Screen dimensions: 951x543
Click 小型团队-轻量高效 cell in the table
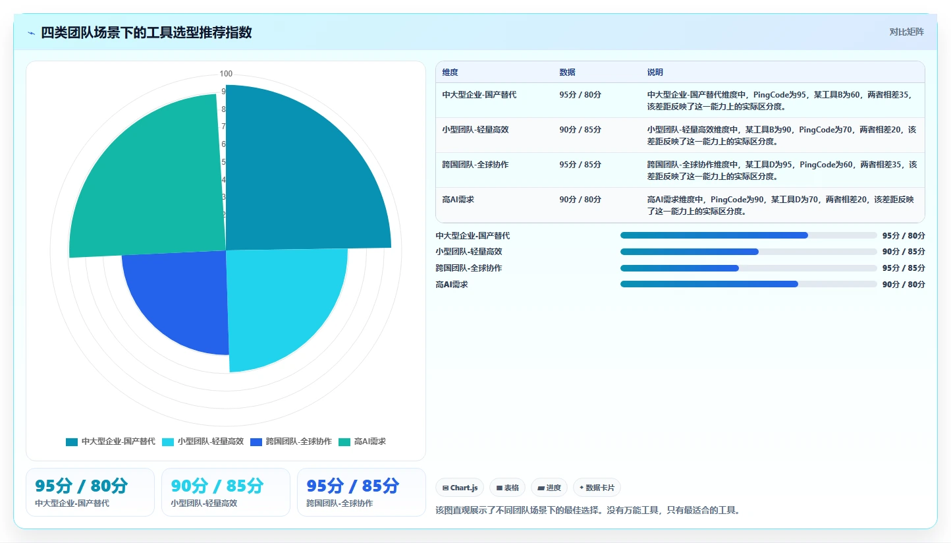pos(475,130)
